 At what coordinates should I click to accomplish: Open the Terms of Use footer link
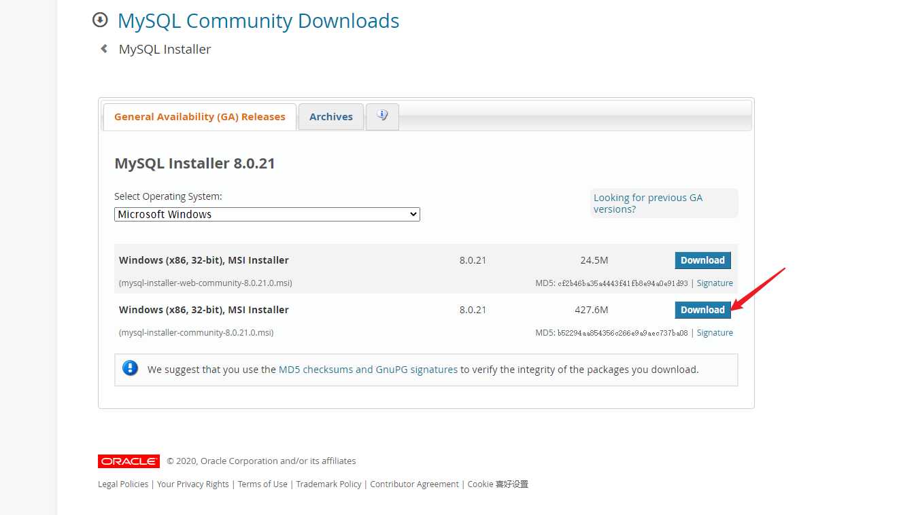(262, 484)
